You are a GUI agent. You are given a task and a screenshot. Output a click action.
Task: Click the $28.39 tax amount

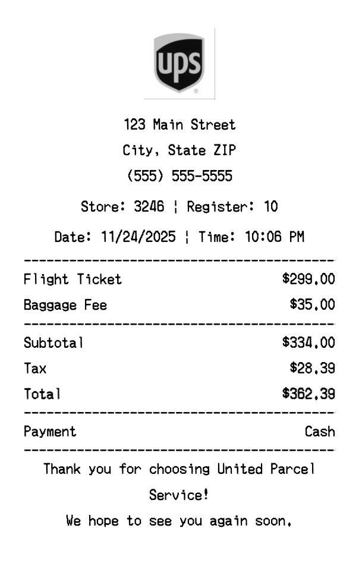312,369
